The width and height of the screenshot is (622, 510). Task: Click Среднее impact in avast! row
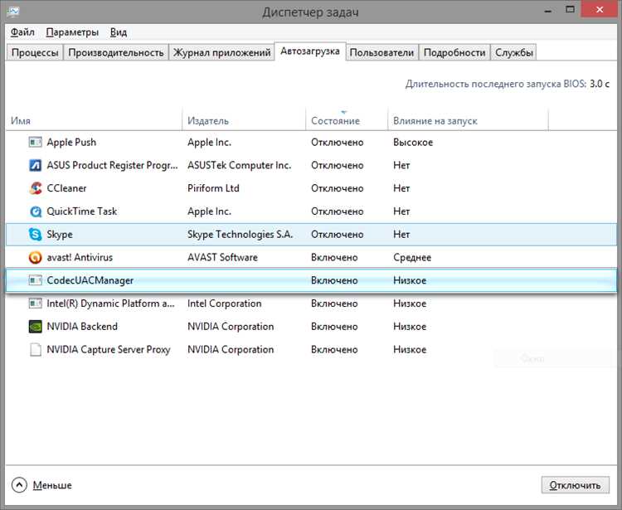click(x=412, y=257)
